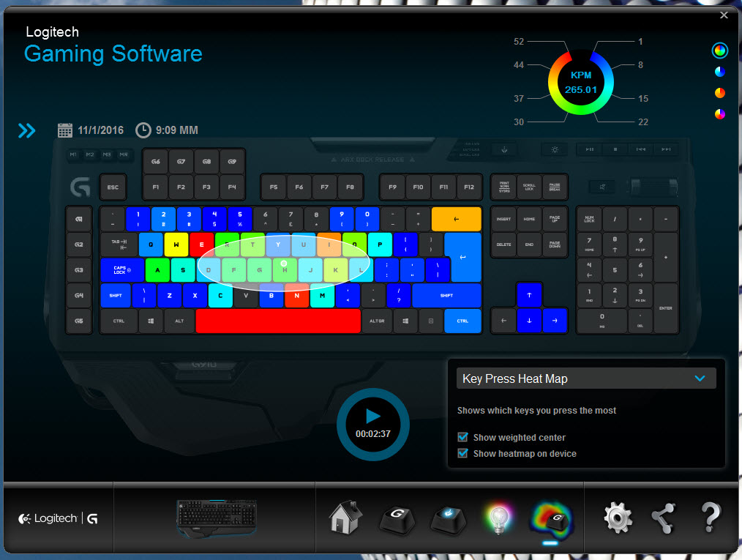Click the numpad Enter key
This screenshot has height=560, width=742.
(665, 308)
